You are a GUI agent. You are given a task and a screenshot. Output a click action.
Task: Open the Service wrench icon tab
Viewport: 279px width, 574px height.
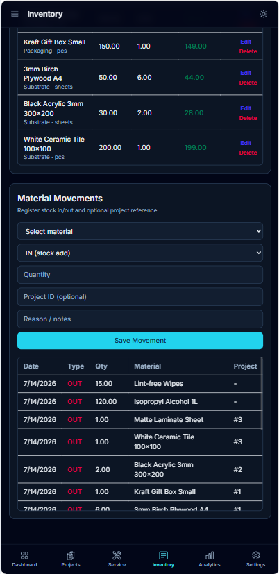coord(117,559)
